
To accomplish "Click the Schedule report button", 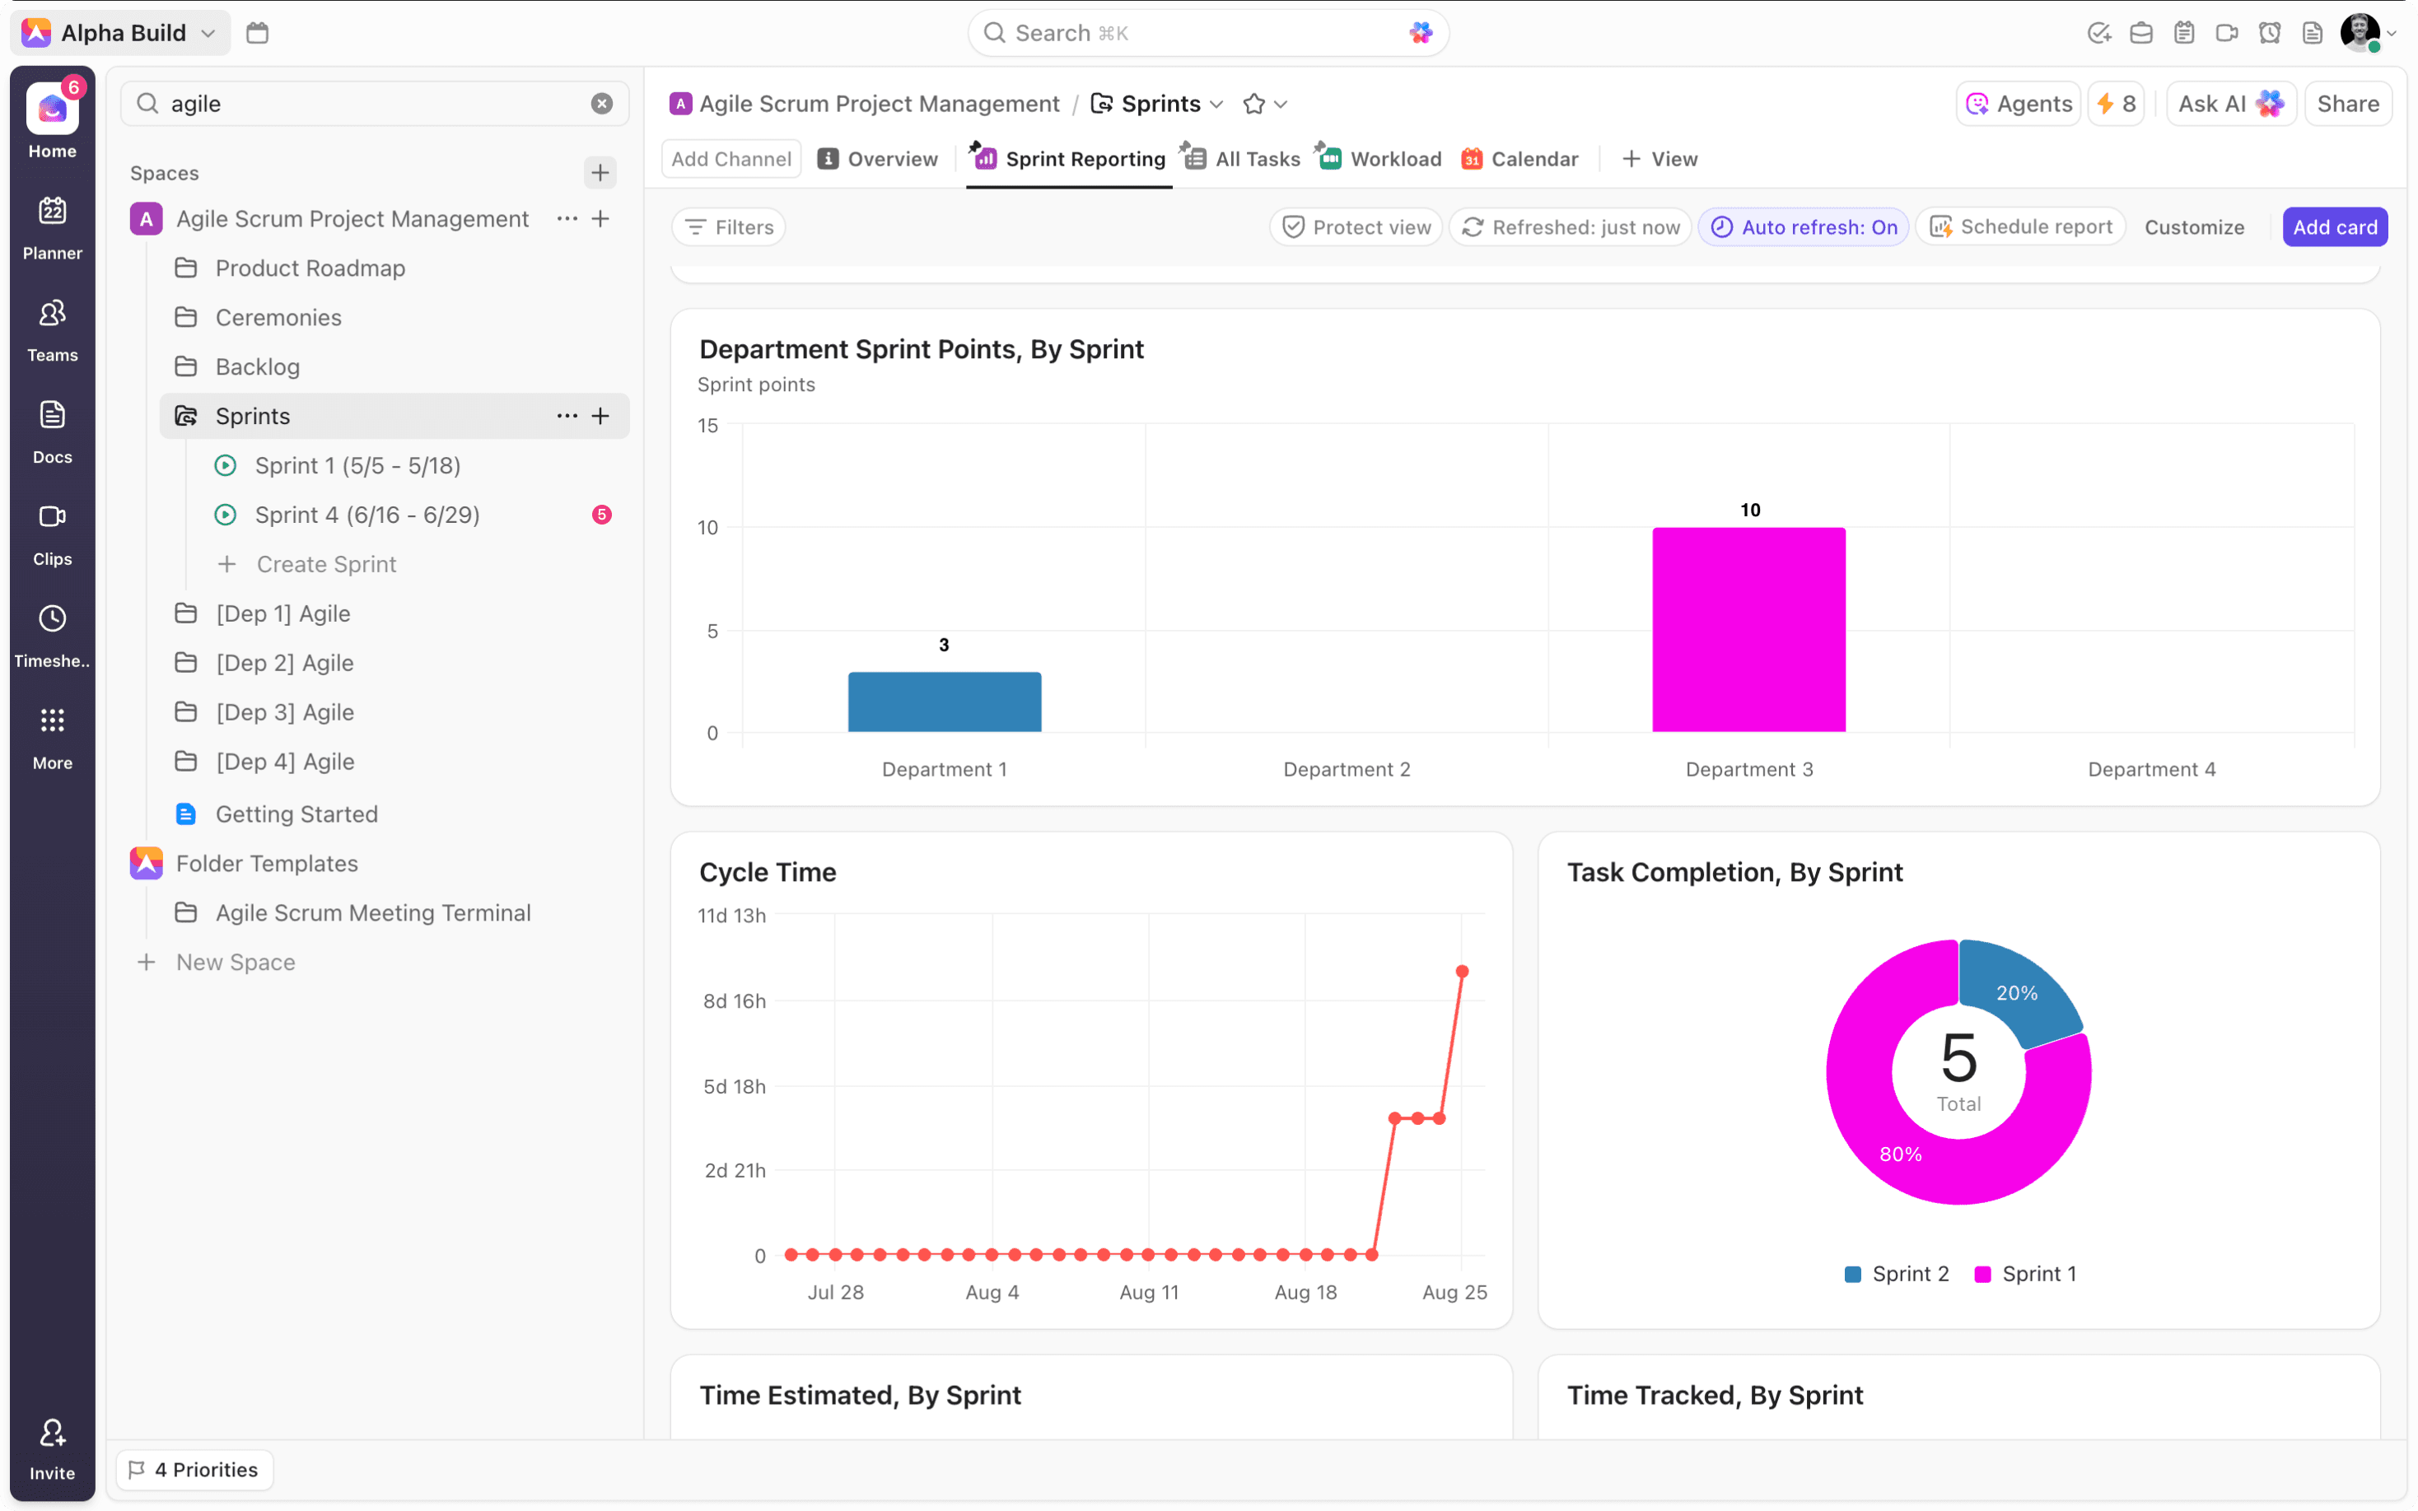I will [2021, 226].
